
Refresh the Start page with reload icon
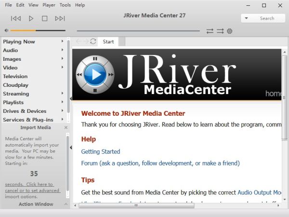(x=93, y=41)
